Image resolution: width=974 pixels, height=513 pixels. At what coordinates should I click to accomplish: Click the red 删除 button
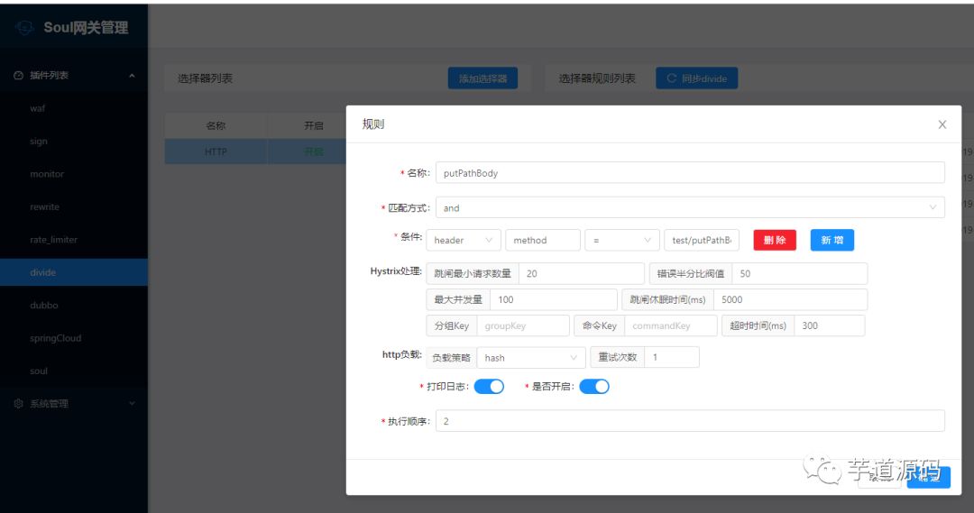point(775,241)
